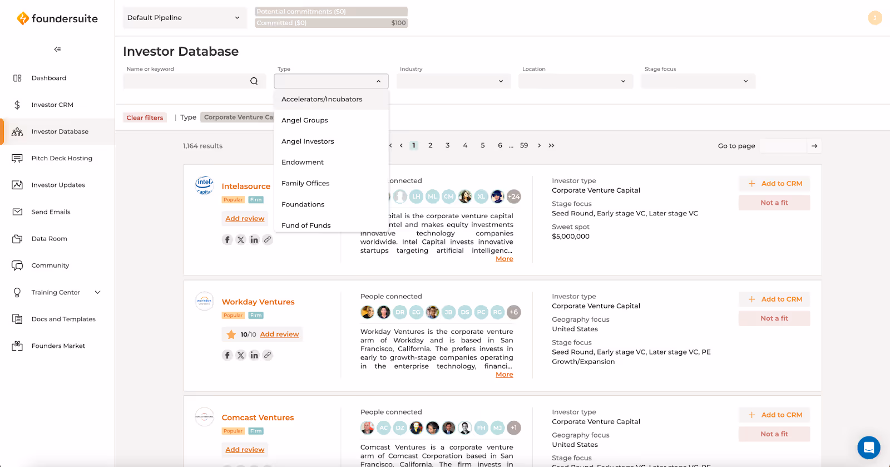
Task: Open Dashboard from sidebar
Action: 49,78
